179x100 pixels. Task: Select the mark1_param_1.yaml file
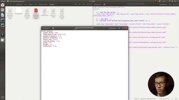coord(53,13)
